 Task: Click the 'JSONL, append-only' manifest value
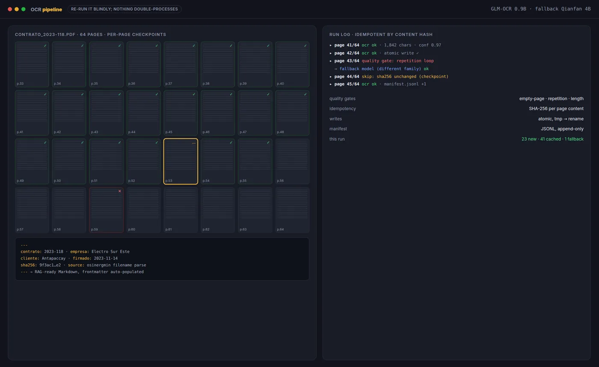562,129
